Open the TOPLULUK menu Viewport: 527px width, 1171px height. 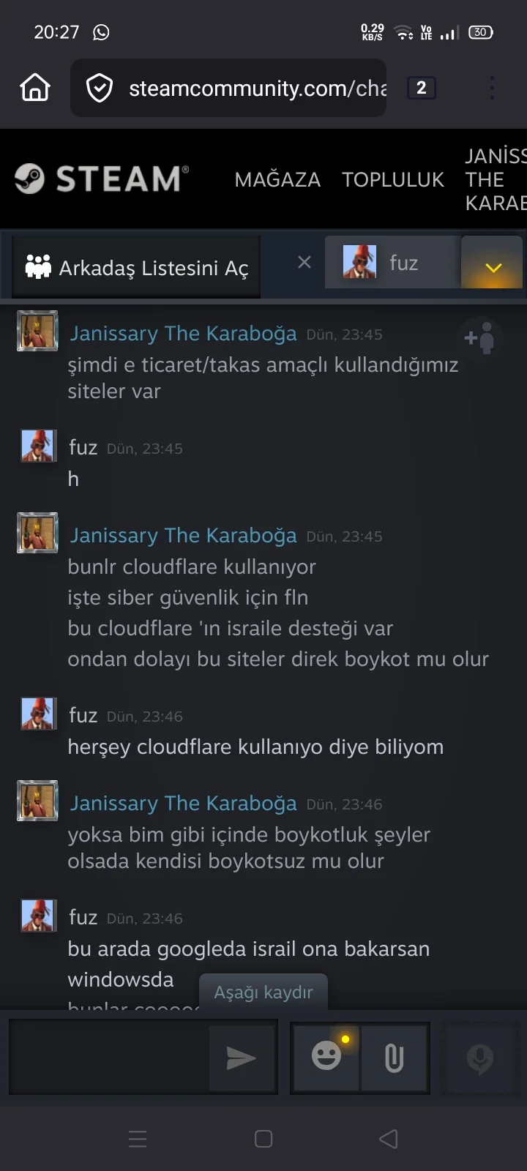tap(393, 179)
